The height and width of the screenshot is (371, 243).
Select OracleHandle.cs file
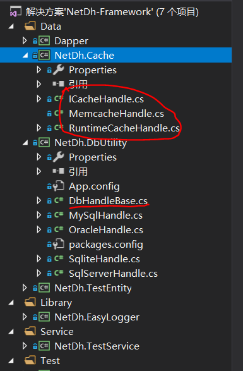pyautogui.click(x=106, y=230)
